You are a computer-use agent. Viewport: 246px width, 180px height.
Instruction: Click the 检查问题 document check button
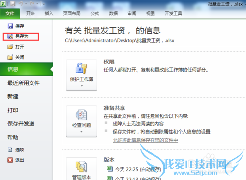[82, 121]
